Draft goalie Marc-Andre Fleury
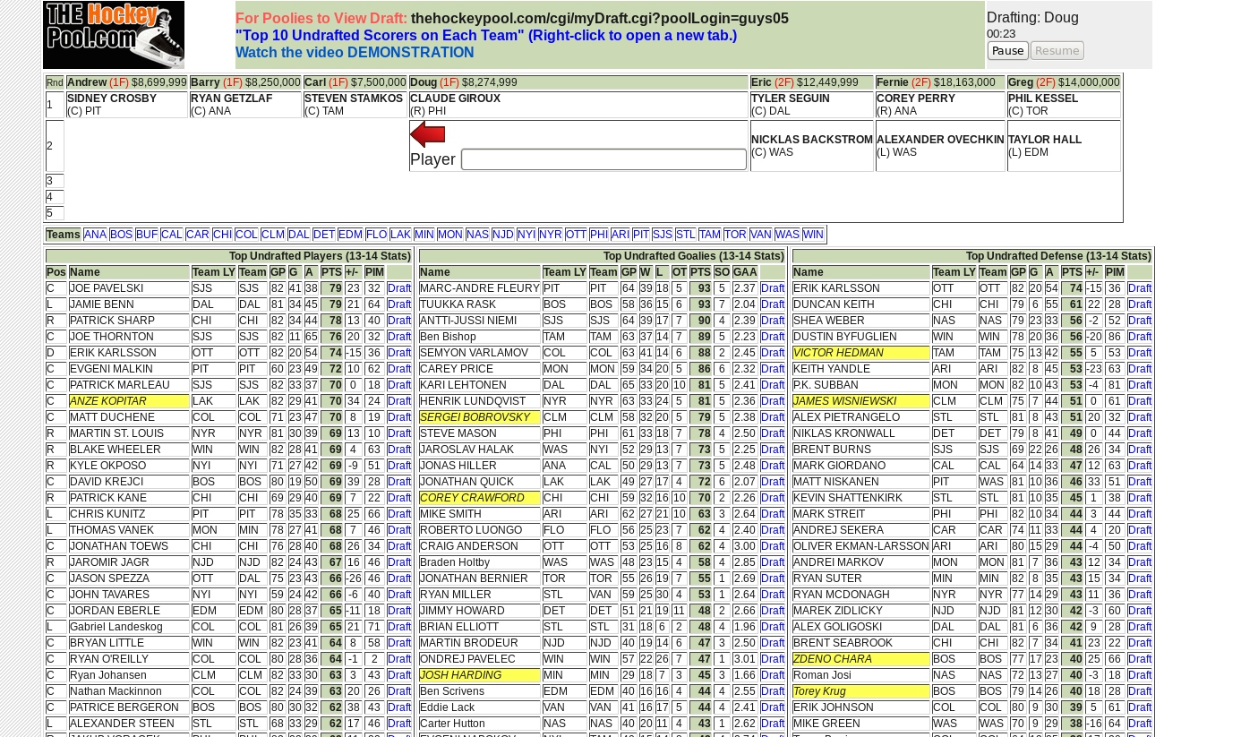 773,288
